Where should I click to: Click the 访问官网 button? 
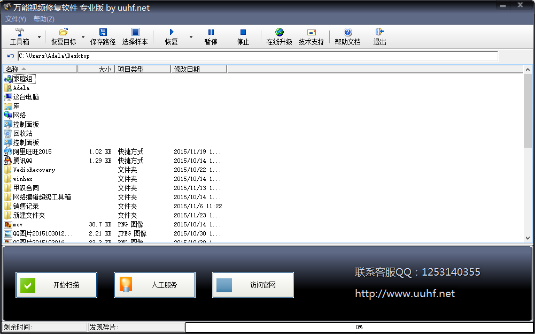(x=253, y=285)
